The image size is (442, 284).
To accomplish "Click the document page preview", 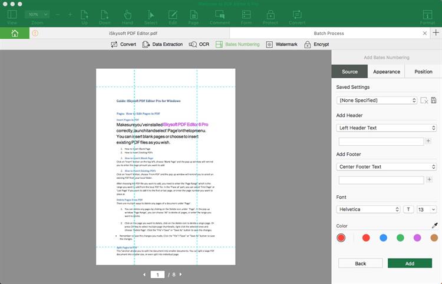I will point(166,166).
